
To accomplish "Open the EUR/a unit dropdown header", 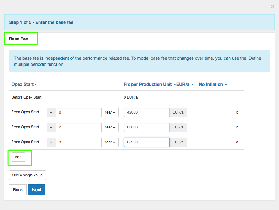I will click(x=185, y=84).
